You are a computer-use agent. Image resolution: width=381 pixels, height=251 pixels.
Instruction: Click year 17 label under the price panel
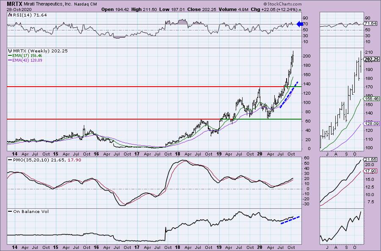click(x=137, y=154)
